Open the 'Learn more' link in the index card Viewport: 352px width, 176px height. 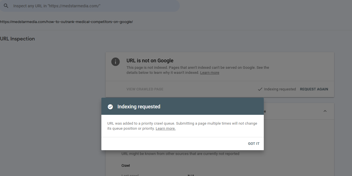tap(209, 73)
